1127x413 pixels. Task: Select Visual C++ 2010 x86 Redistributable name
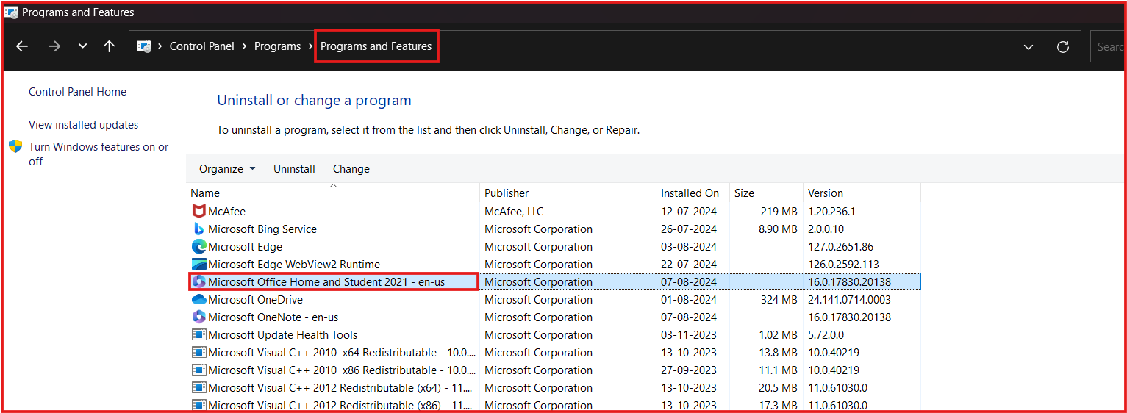pos(342,370)
